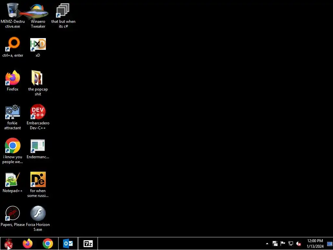333x250 pixels.
Task: Click the 'Winaero Tweaker' label text
Action: pos(38,24)
